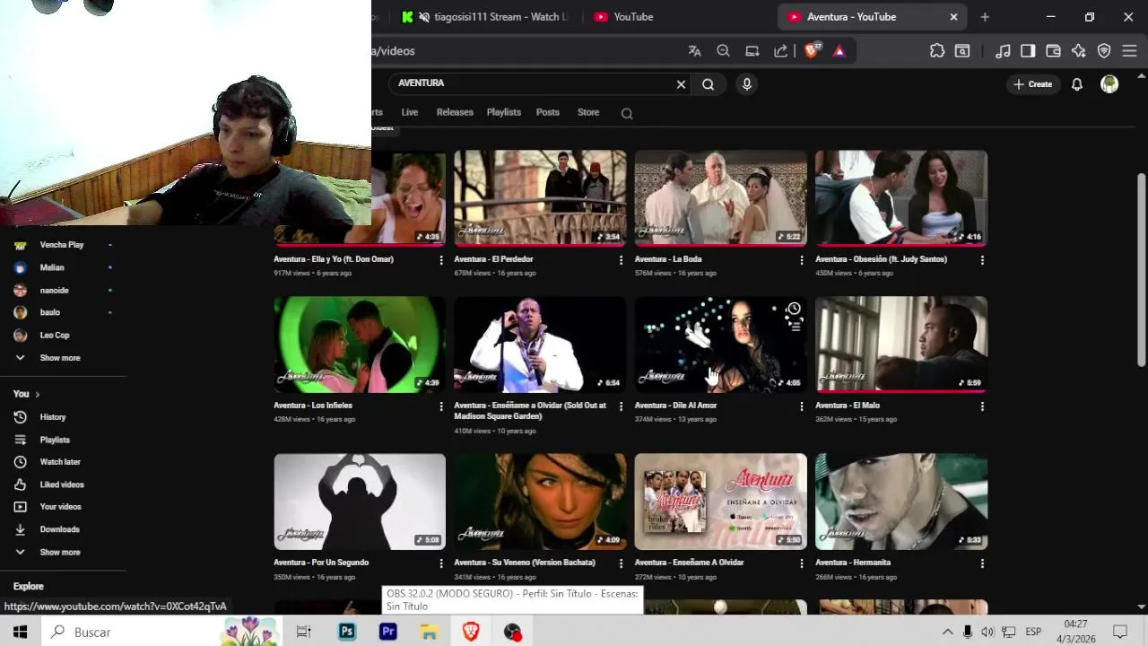
Task: Switch to the Playlists channel tab
Action: click(504, 112)
